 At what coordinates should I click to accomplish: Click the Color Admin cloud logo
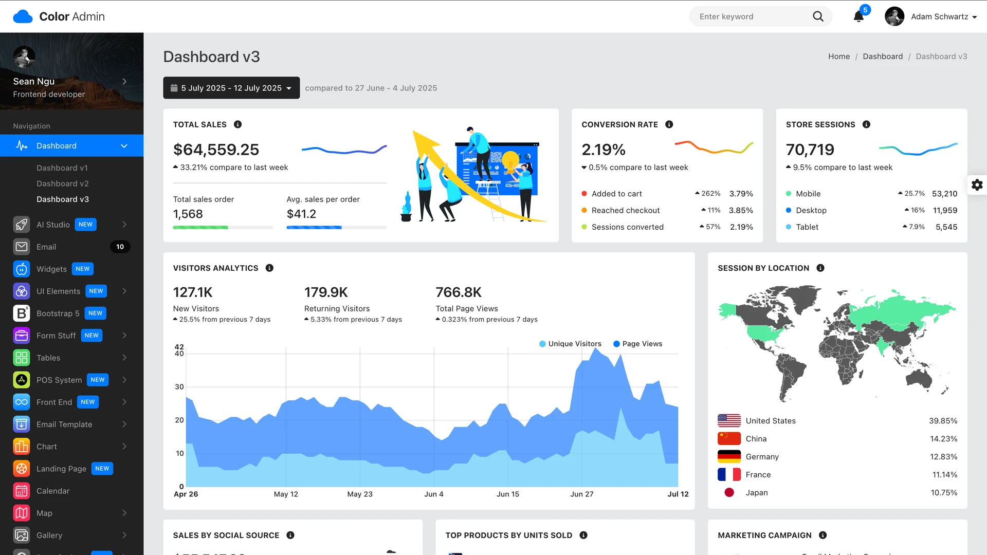tap(23, 16)
